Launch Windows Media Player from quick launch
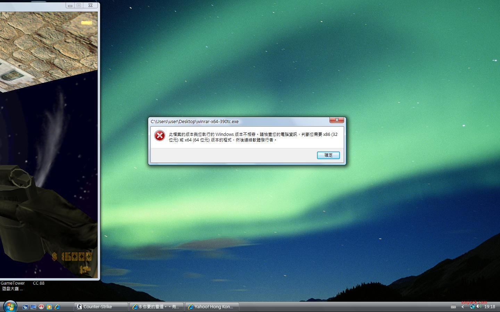This screenshot has height=312, width=500. (x=49, y=307)
